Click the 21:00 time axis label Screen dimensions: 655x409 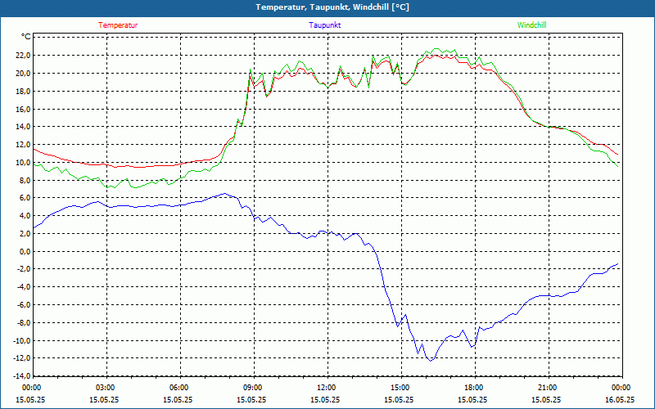(x=547, y=388)
